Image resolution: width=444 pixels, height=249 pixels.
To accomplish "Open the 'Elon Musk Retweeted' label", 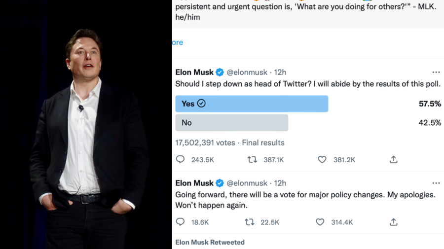I will tap(210, 242).
